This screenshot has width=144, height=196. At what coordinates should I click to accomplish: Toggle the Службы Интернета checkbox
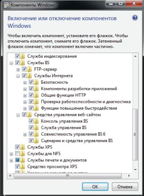[x=24, y=75]
